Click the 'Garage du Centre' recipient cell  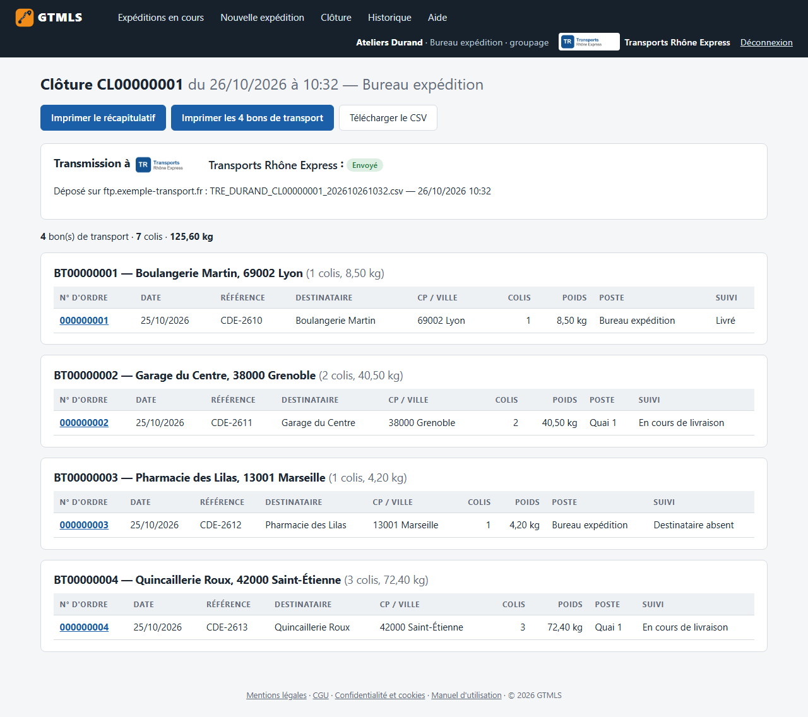coord(318,423)
